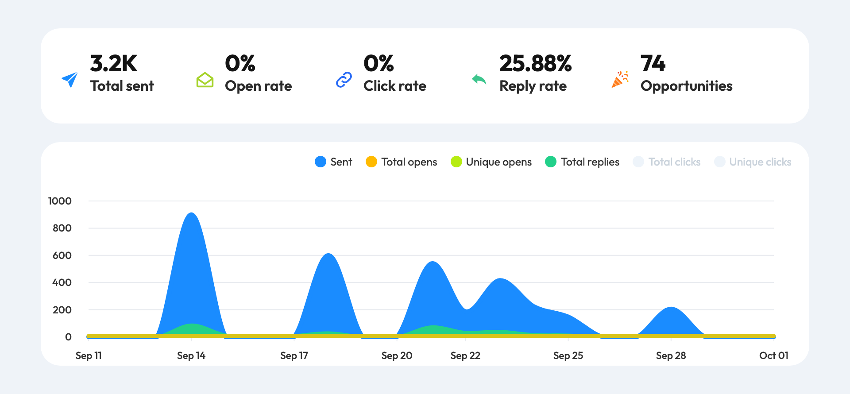This screenshot has width=850, height=394.
Task: Click the Total sent label
Action: pyautogui.click(x=122, y=86)
